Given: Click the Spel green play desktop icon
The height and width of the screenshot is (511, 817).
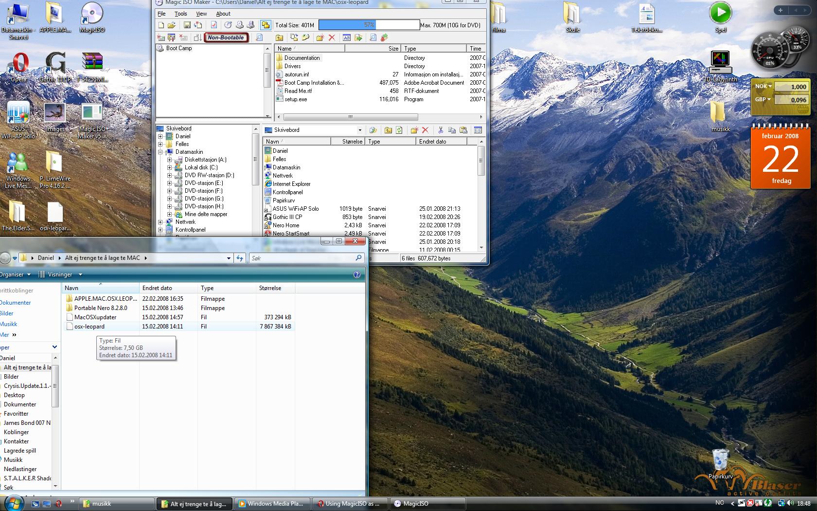Looking at the screenshot, I should click(x=720, y=18).
